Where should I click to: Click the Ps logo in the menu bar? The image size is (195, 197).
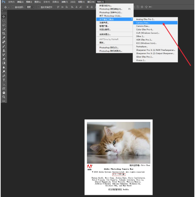4,2
